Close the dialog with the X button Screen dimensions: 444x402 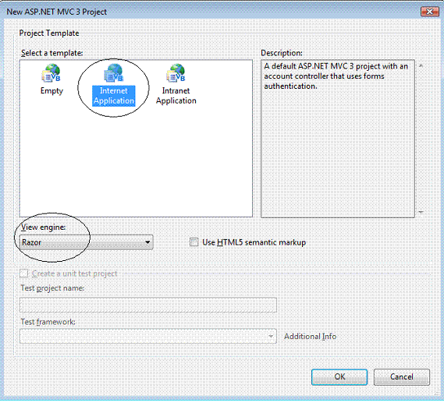click(429, 12)
